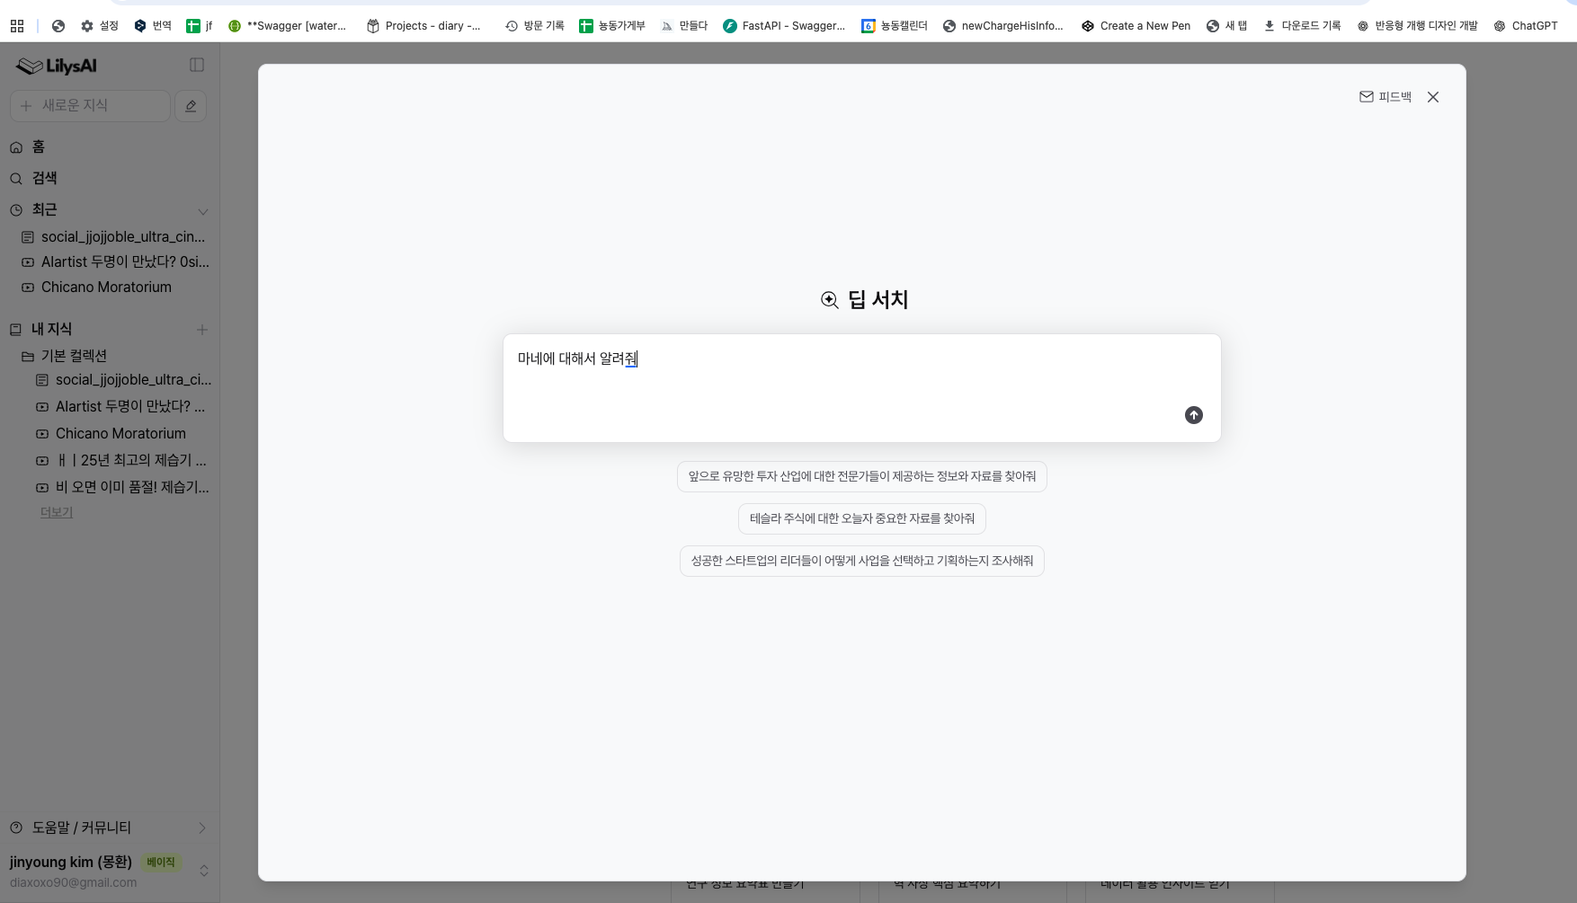Click the 새로운 지식 input field

coord(90,106)
